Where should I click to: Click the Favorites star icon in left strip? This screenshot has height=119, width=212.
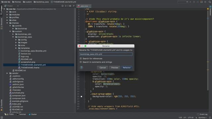coord(1,110)
